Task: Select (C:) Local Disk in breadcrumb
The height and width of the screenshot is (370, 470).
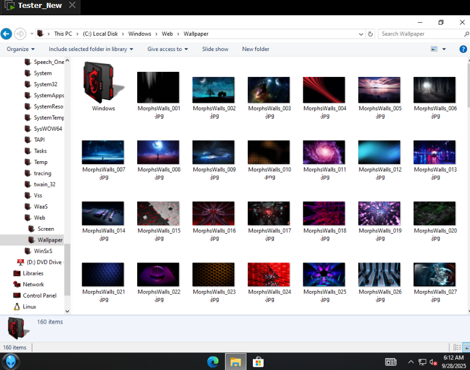Action: 100,34
